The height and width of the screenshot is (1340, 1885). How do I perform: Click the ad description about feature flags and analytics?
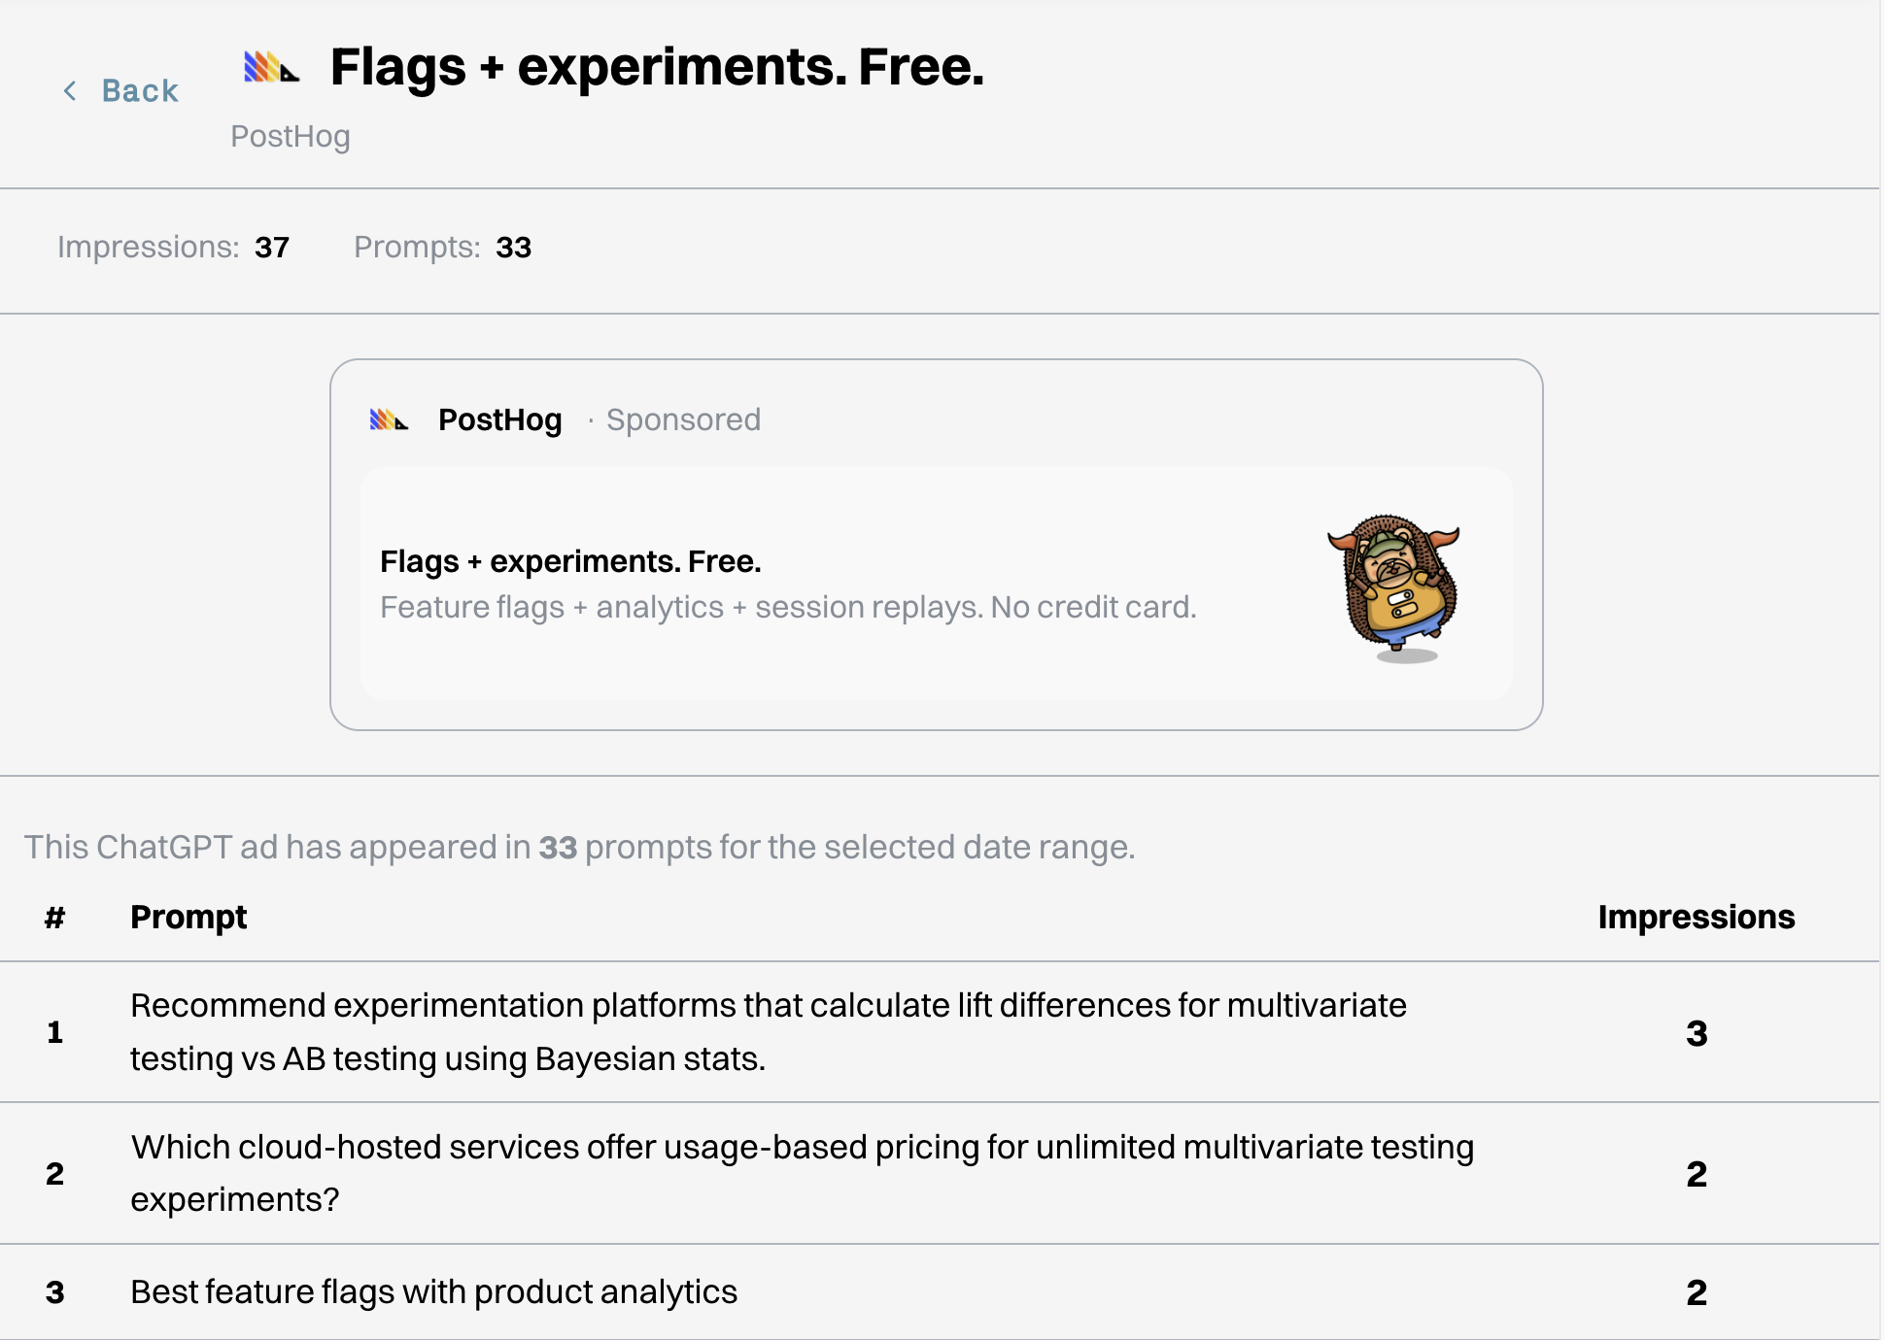(x=787, y=608)
